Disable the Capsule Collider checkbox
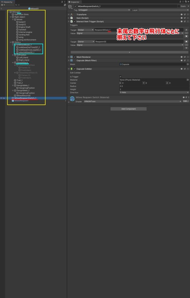 click(75, 69)
